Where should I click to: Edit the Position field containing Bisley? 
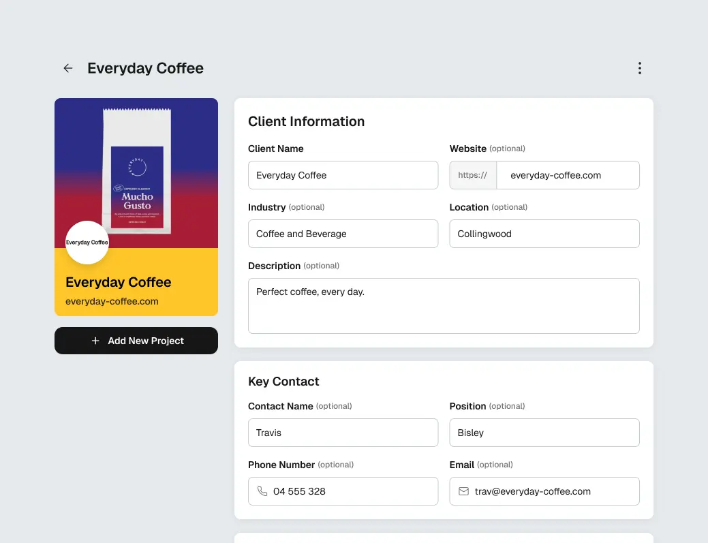tap(544, 433)
